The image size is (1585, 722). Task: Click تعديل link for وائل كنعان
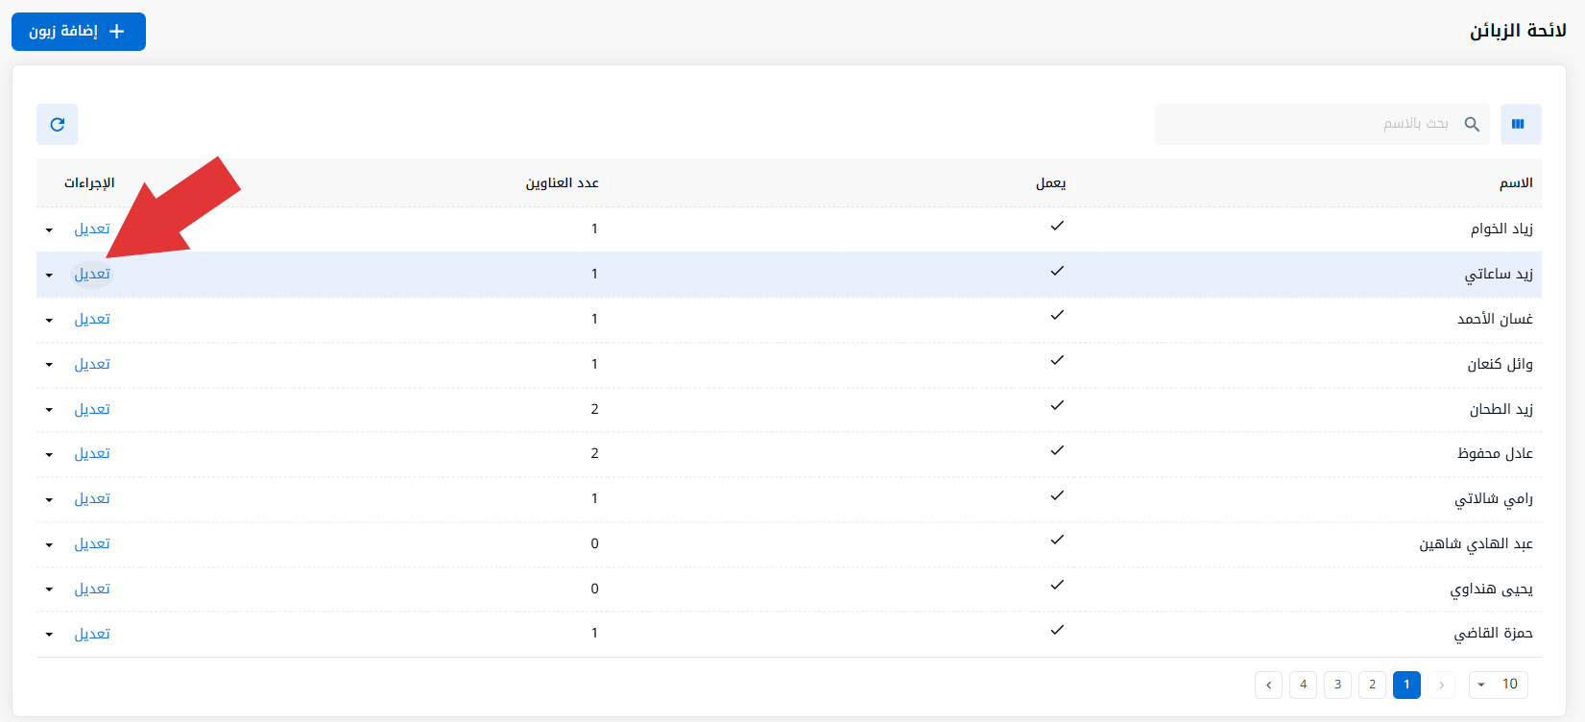tap(92, 364)
